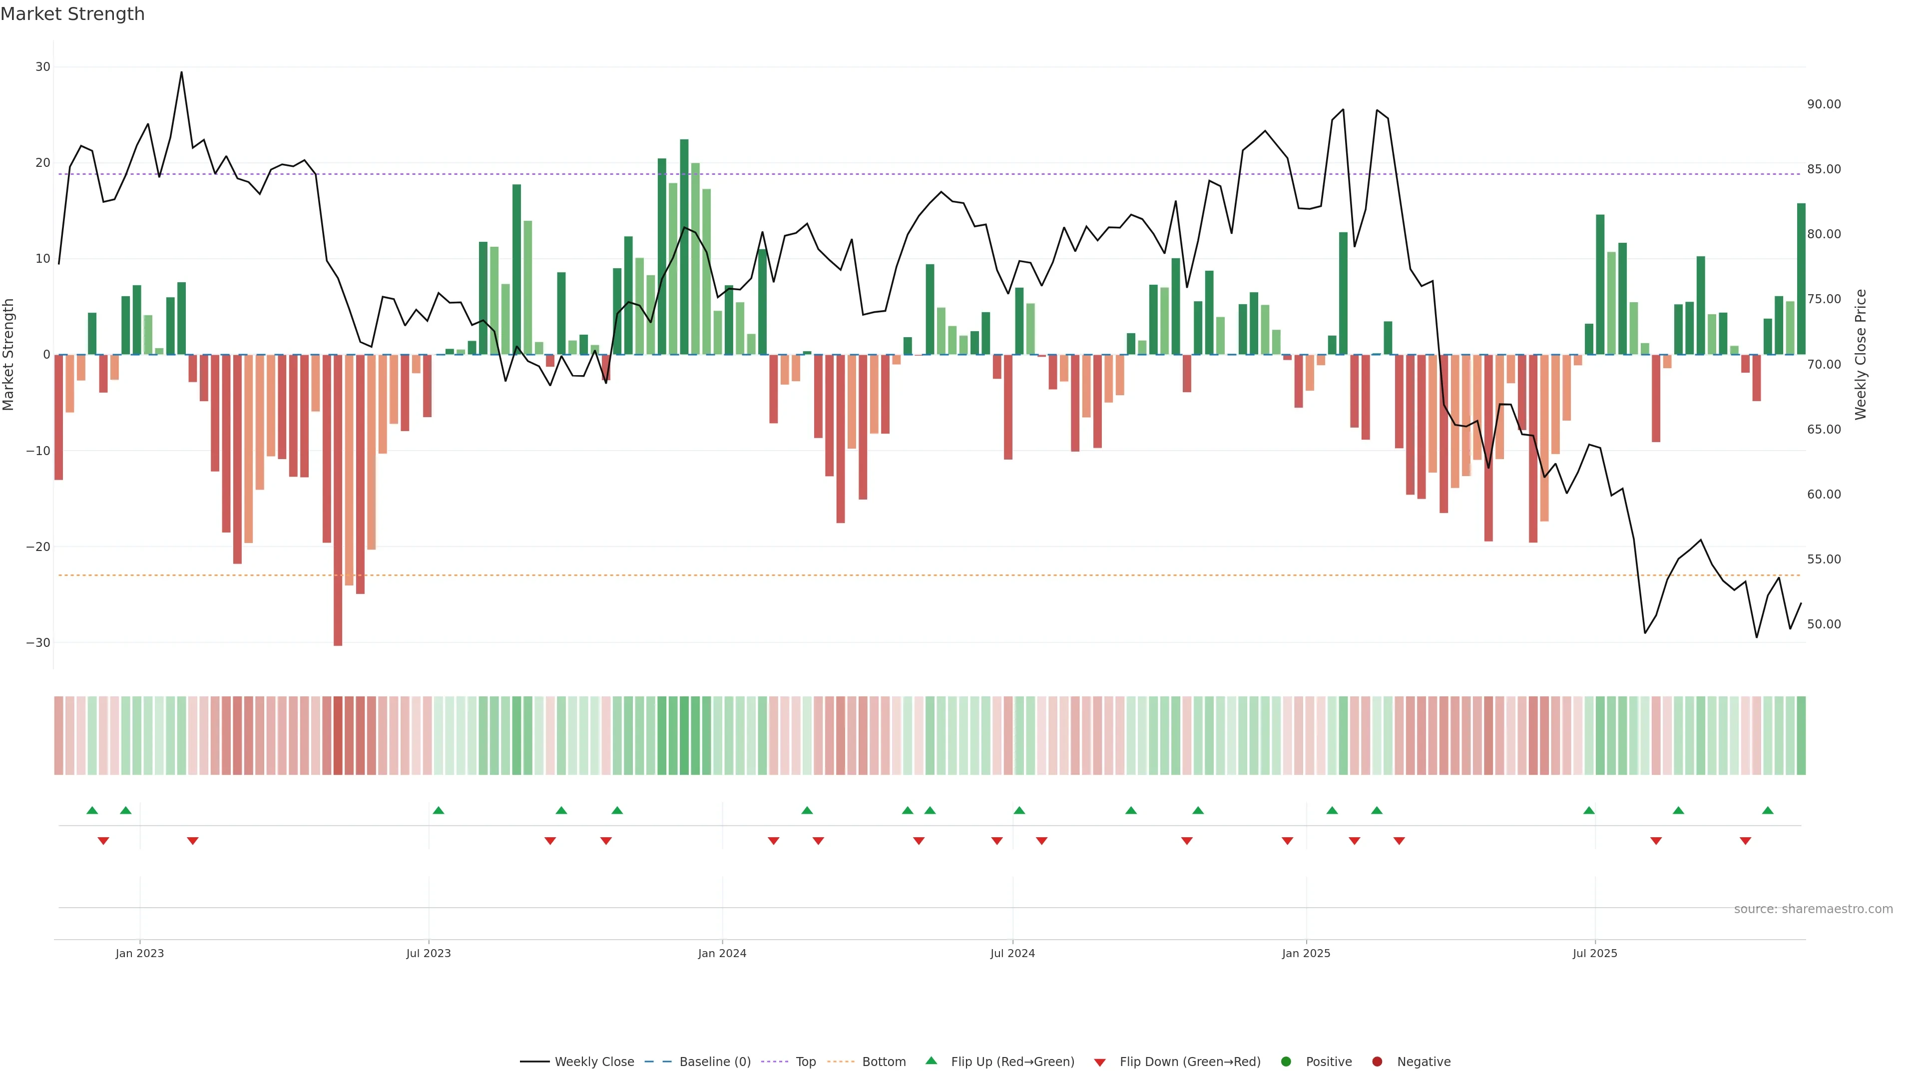The width and height of the screenshot is (1918, 1079).
Task: Click the first red flip-down triangle marker
Action: coord(103,841)
